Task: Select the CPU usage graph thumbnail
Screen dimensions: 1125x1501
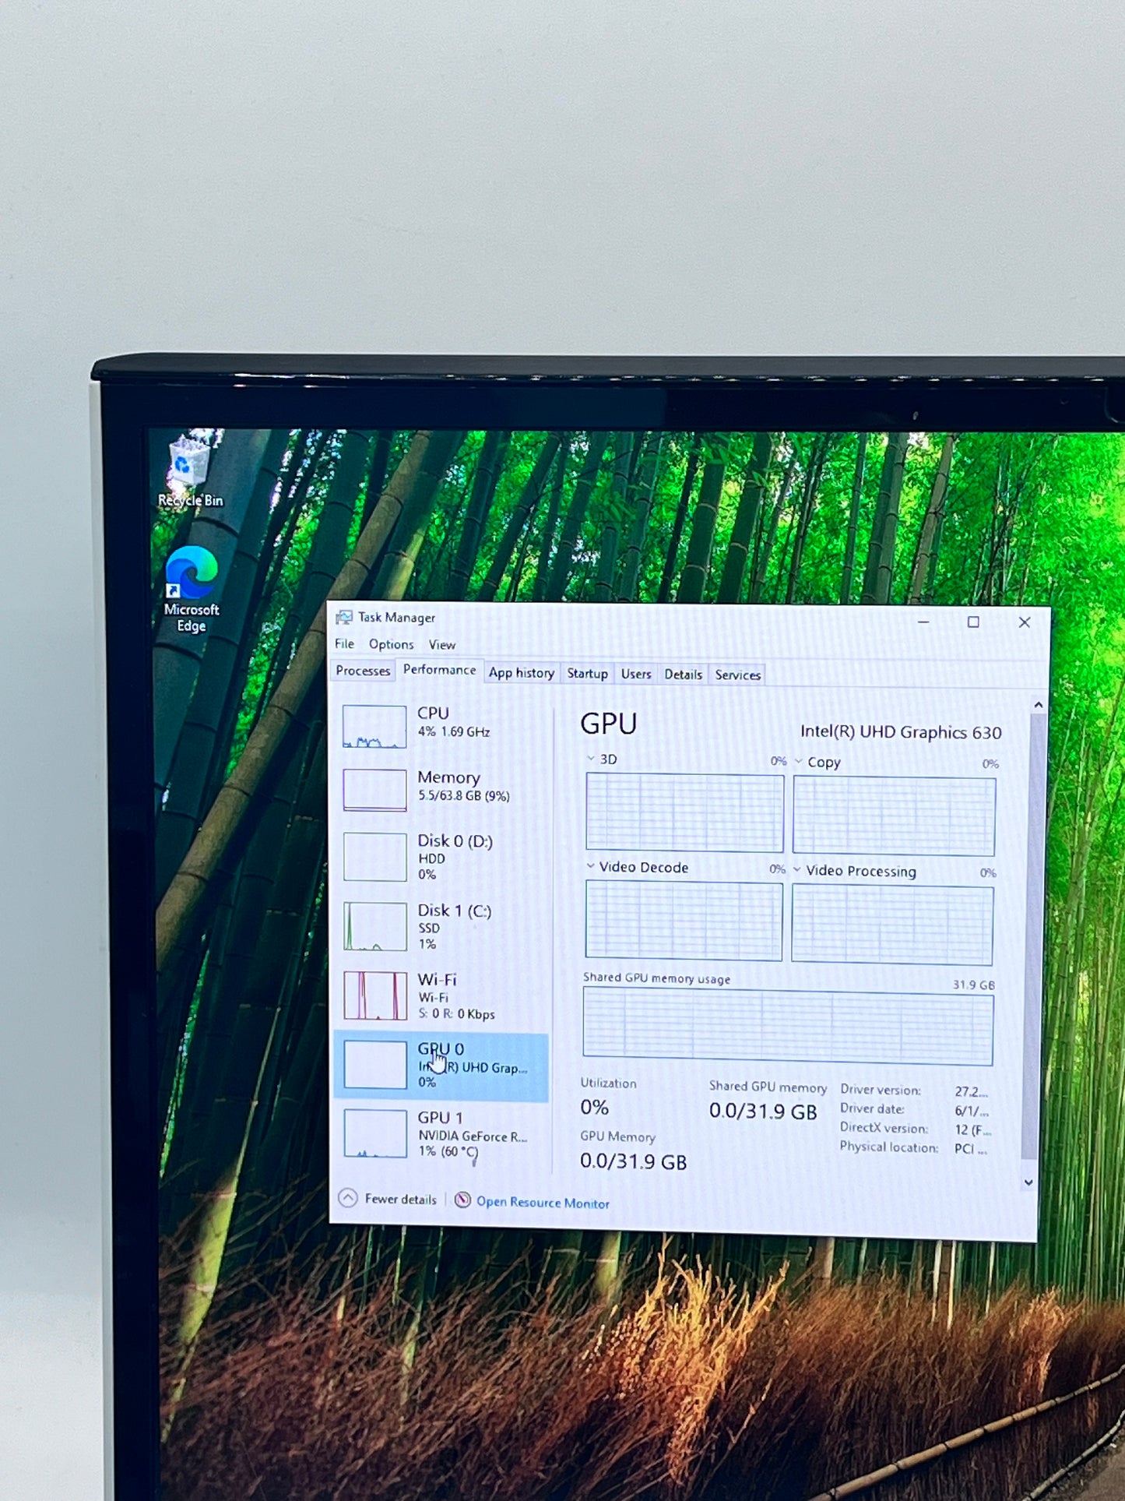Action: coord(374,726)
